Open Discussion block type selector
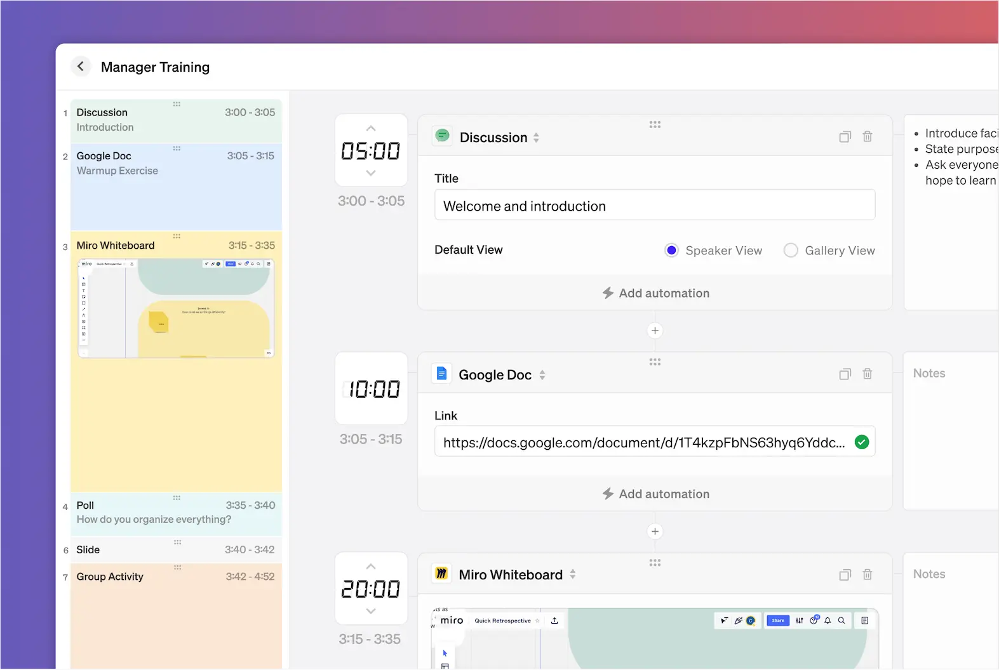Image resolution: width=999 pixels, height=670 pixels. (x=536, y=137)
